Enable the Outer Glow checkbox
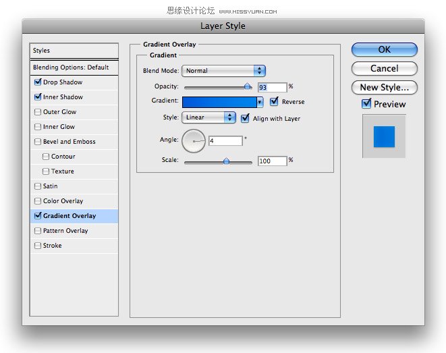Image resolution: width=446 pixels, height=353 pixels. [x=38, y=112]
